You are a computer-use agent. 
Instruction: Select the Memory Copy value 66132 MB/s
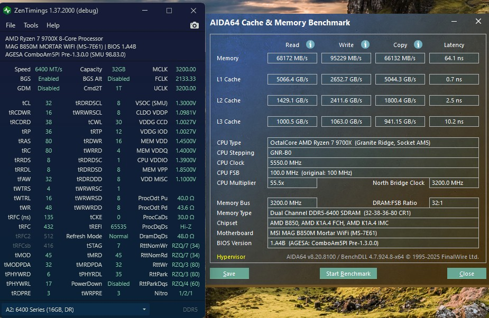[400, 58]
